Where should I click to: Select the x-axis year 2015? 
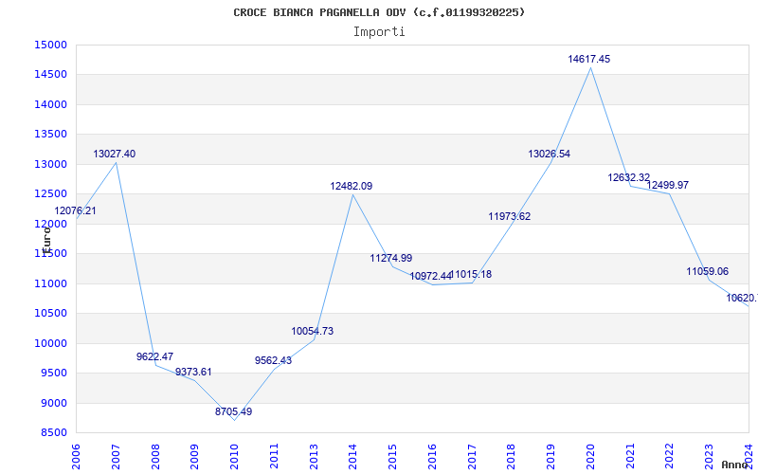coord(392,457)
